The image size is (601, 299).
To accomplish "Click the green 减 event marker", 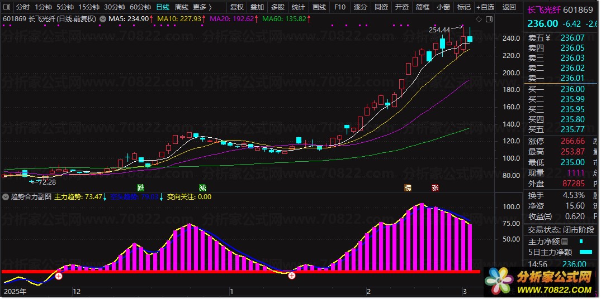I will 202,188.
